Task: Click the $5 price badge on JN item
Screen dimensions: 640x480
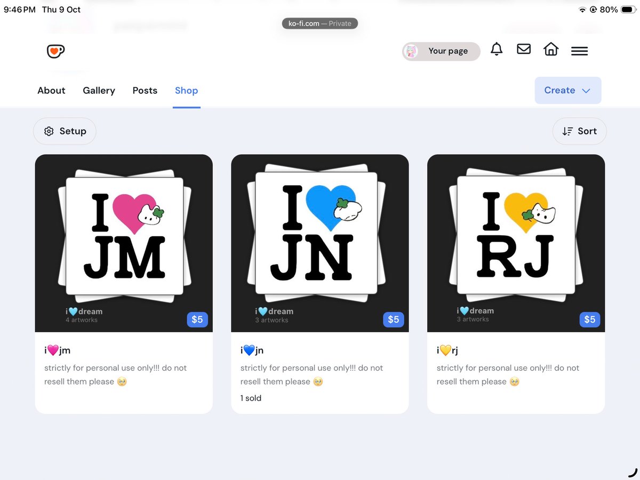Action: coord(394,319)
